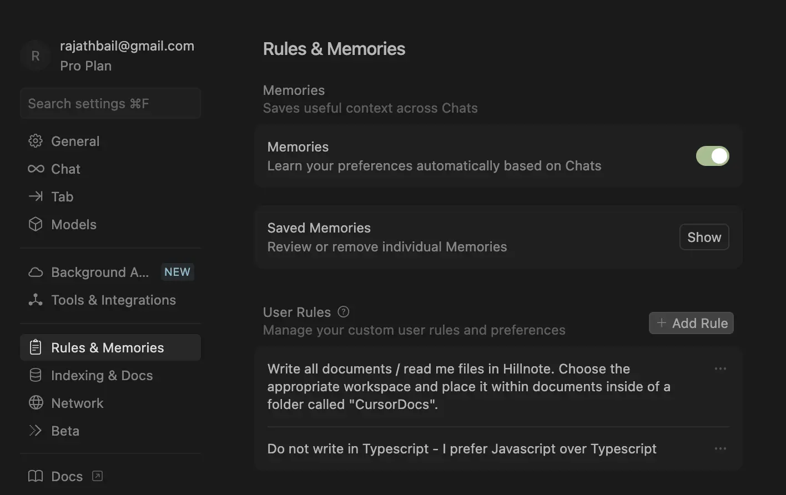Open options menu for the Typescript rule

(x=720, y=448)
